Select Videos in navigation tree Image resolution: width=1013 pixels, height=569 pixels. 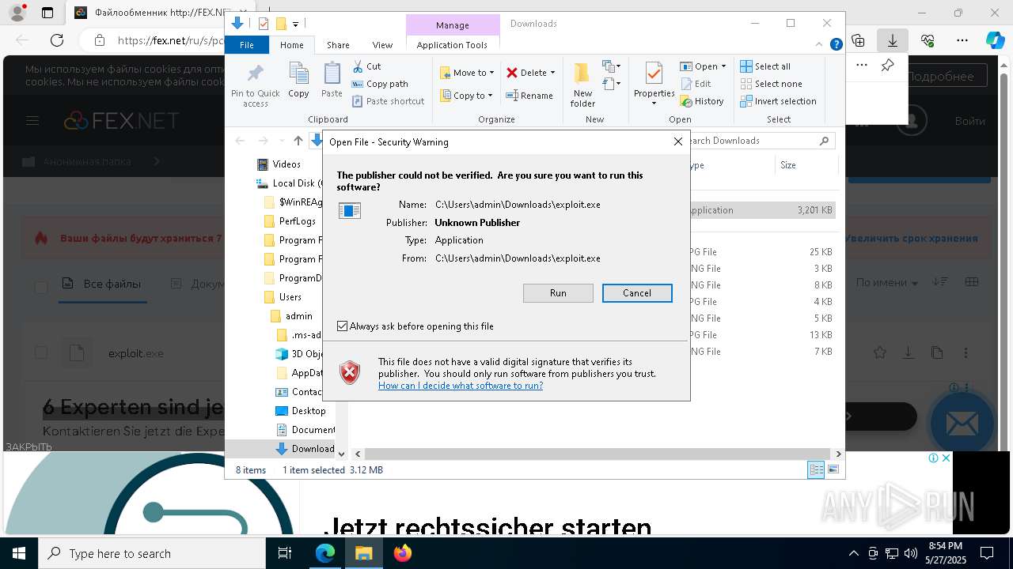tap(286, 164)
